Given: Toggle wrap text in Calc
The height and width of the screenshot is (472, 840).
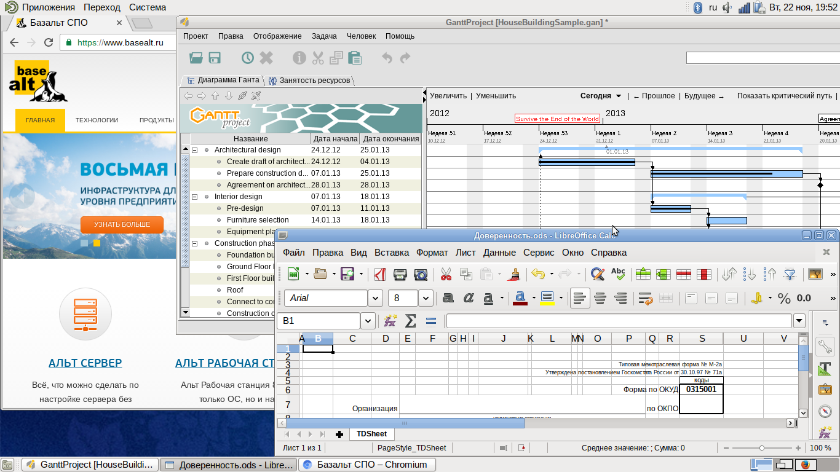Looking at the screenshot, I should click(646, 298).
